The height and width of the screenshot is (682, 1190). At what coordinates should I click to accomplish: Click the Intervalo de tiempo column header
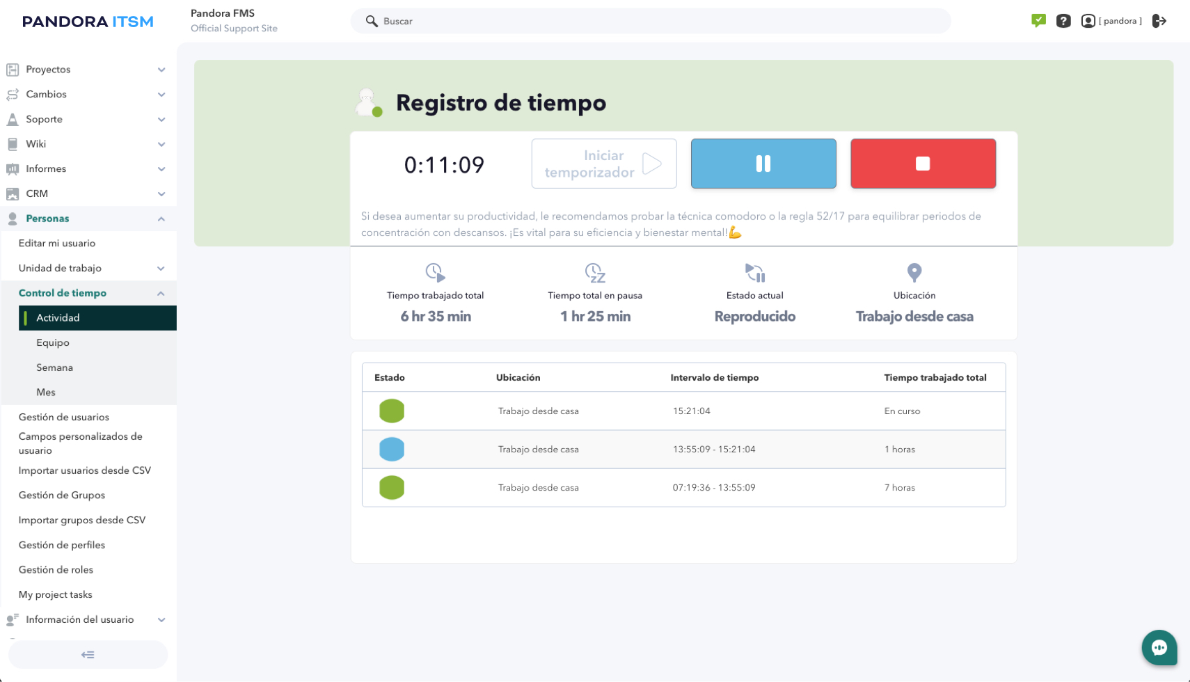(x=715, y=378)
